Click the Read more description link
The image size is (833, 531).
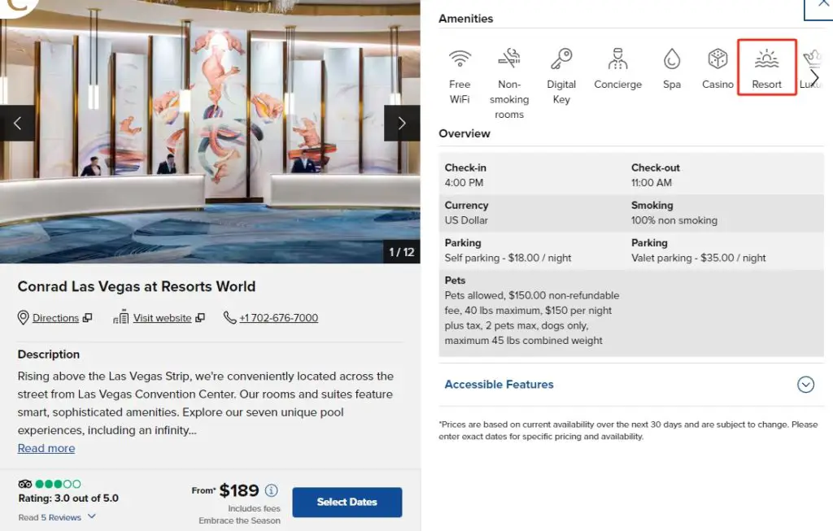click(46, 448)
